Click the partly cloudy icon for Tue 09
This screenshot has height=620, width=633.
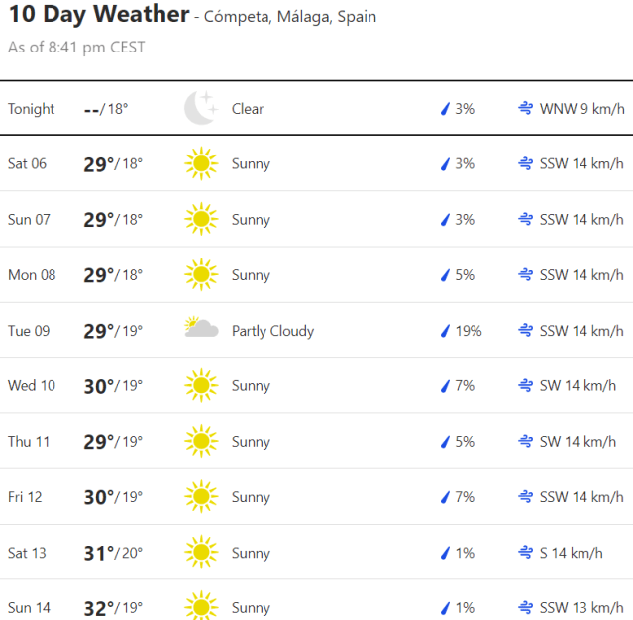[x=201, y=329]
